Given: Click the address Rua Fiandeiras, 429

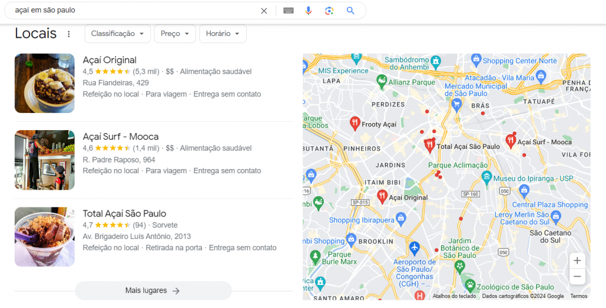Looking at the screenshot, I should (115, 83).
